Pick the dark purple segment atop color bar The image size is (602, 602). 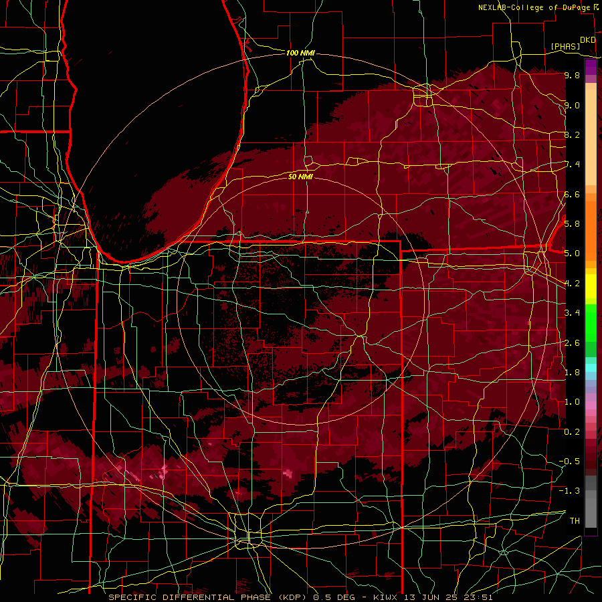(591, 67)
